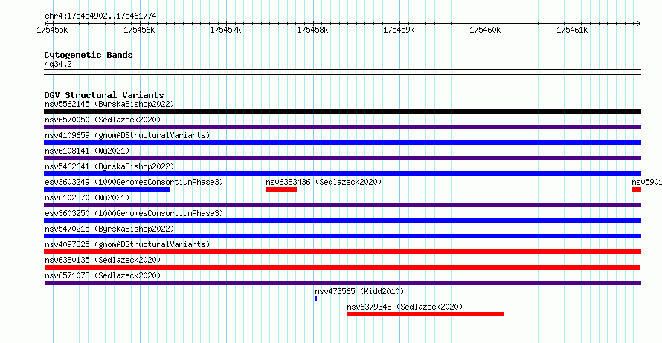Screen dimensions: 662x343
Task: Open nsv5470215 (ByrskaBishop2022) label
Action: point(109,229)
